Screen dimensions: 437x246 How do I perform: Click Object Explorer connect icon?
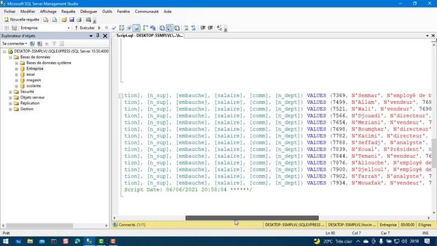pyautogui.click(x=32, y=44)
